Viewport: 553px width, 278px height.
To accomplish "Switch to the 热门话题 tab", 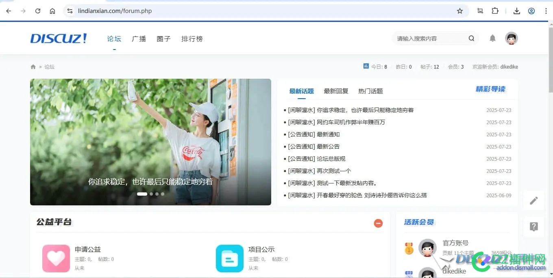I will pos(370,91).
